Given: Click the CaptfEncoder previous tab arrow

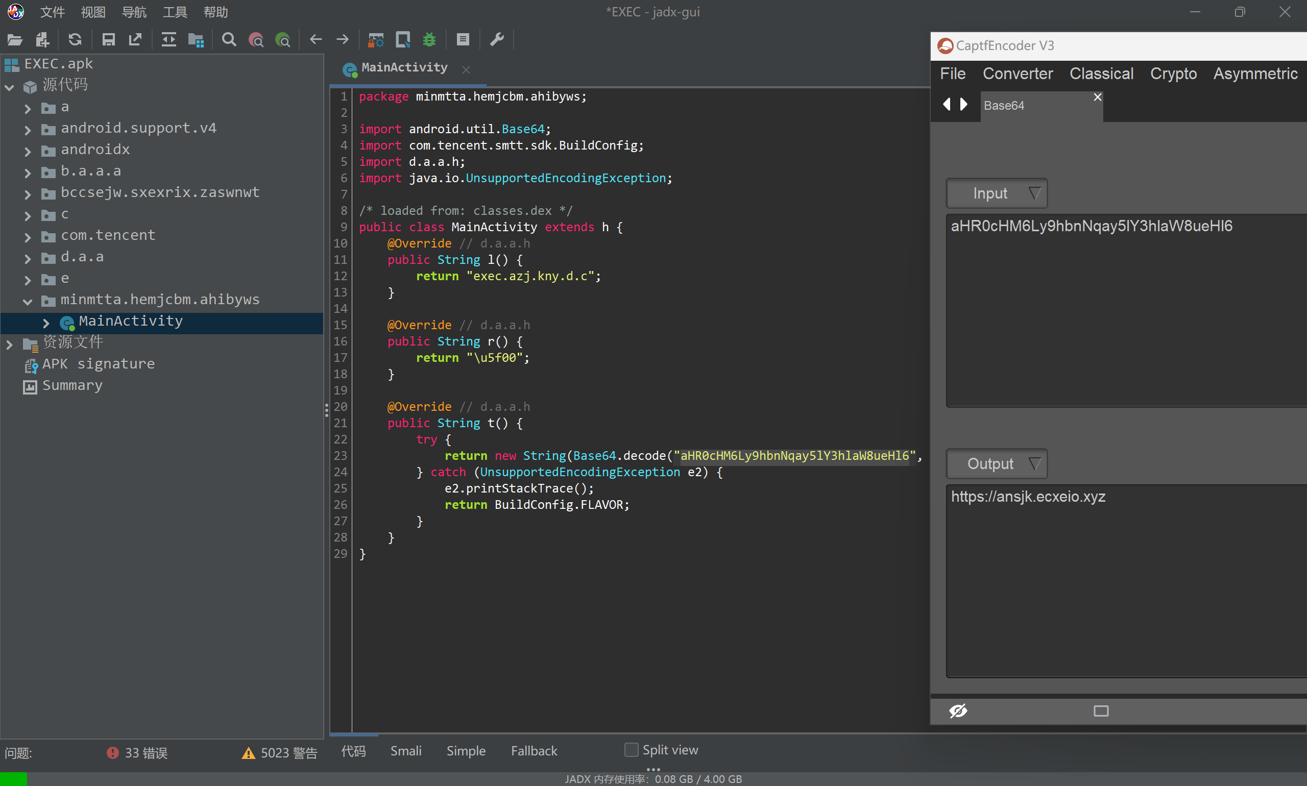Looking at the screenshot, I should [x=947, y=104].
